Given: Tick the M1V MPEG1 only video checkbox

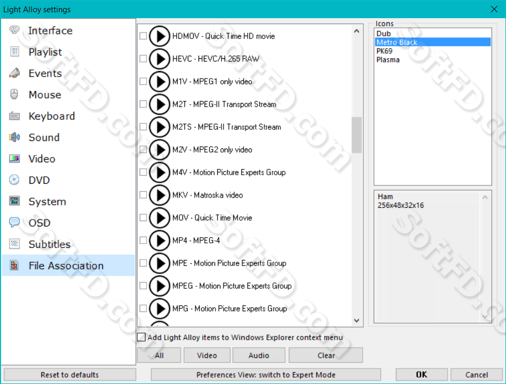Looking at the screenshot, I should pos(143,81).
